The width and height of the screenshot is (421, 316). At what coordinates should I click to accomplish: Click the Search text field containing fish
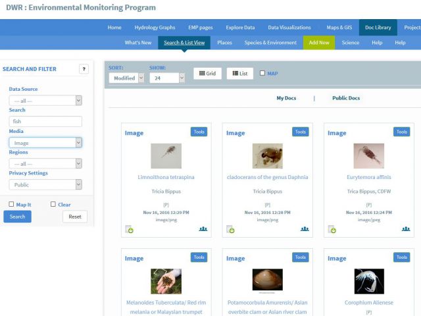coord(45,121)
